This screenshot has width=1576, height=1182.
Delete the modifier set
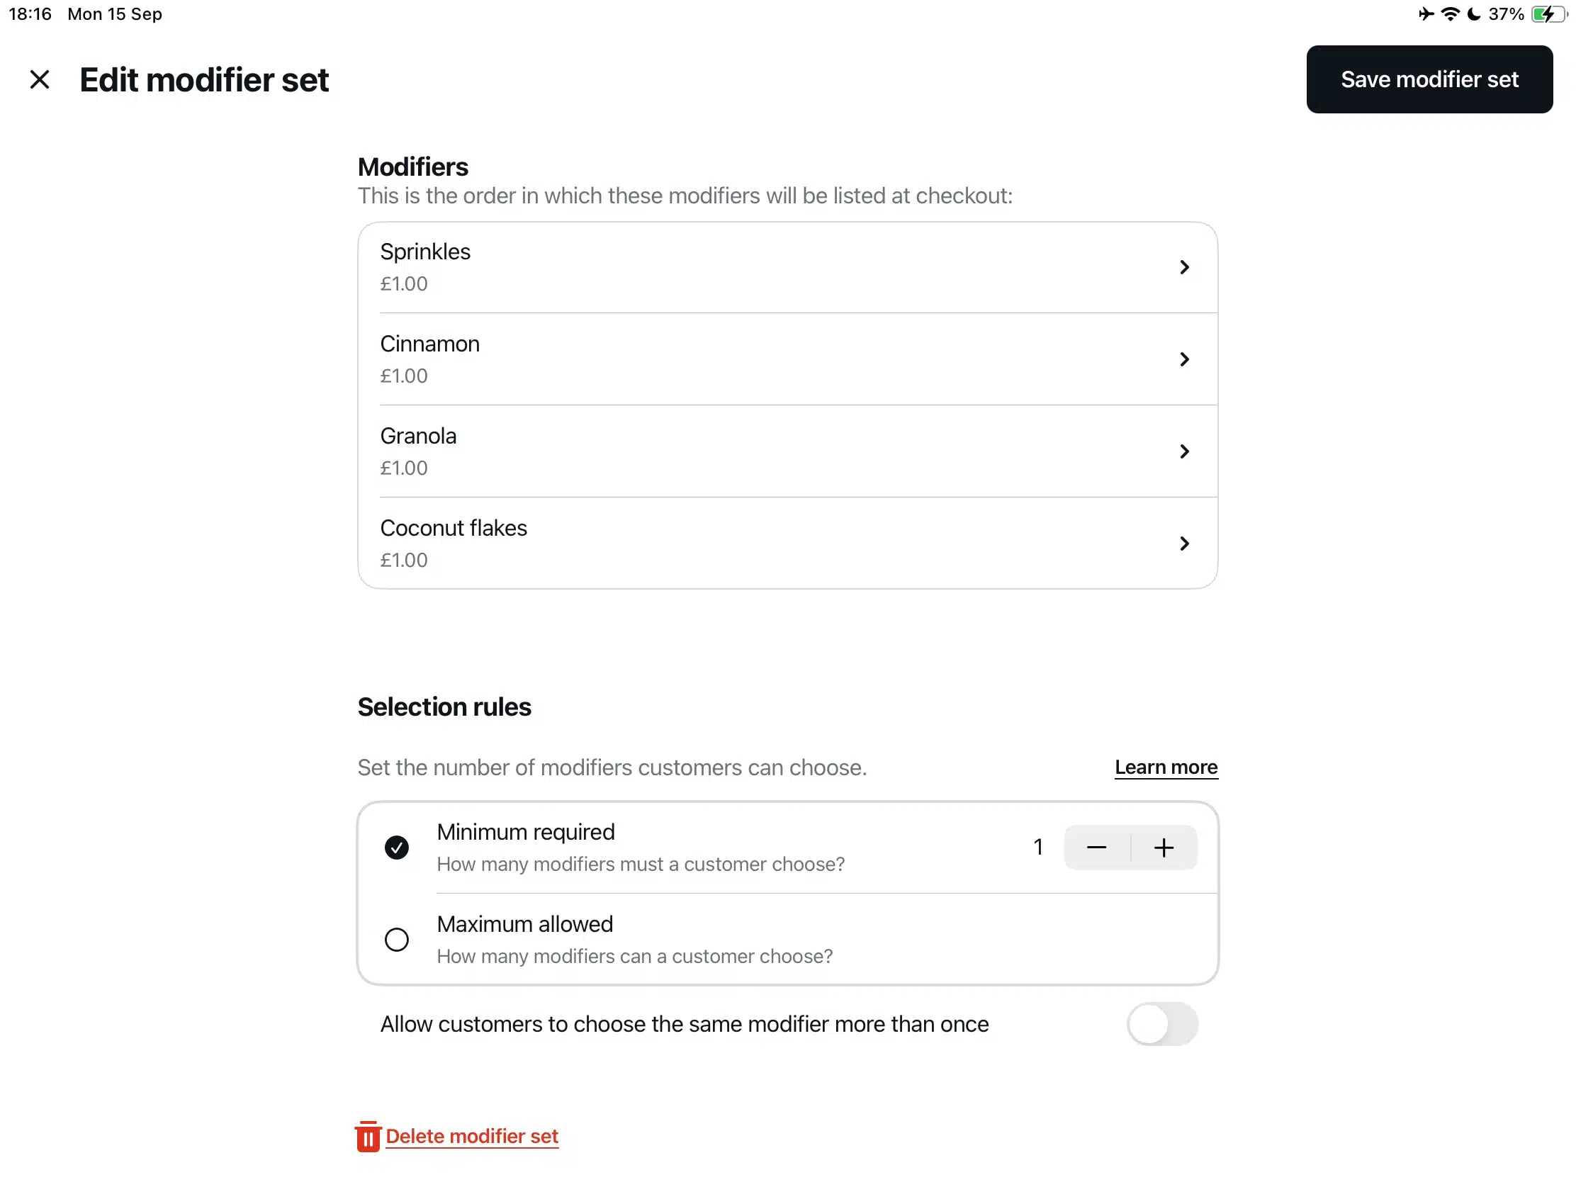[x=472, y=1137]
